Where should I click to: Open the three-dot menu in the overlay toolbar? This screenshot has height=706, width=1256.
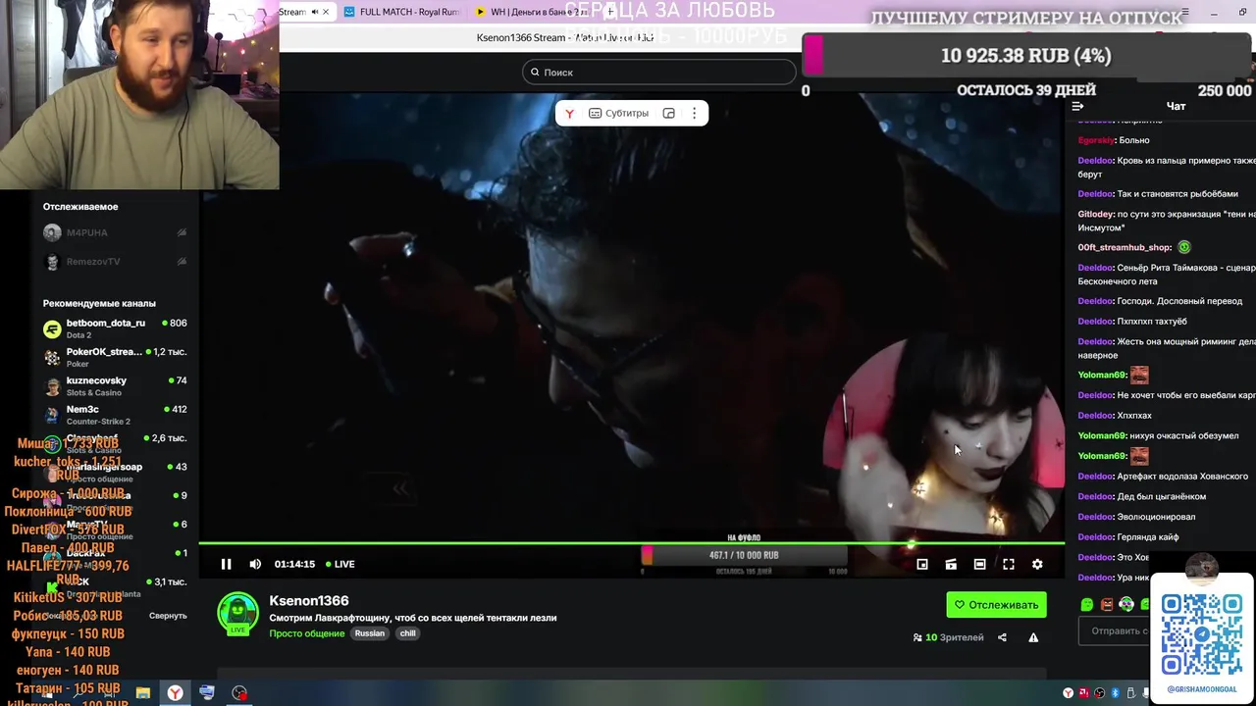(x=694, y=113)
